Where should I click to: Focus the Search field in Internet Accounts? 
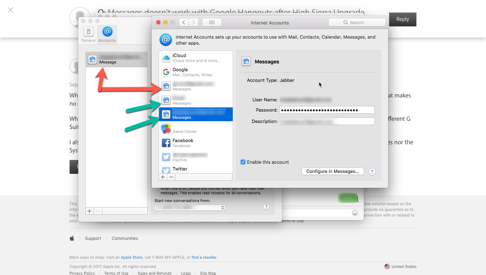point(357,22)
